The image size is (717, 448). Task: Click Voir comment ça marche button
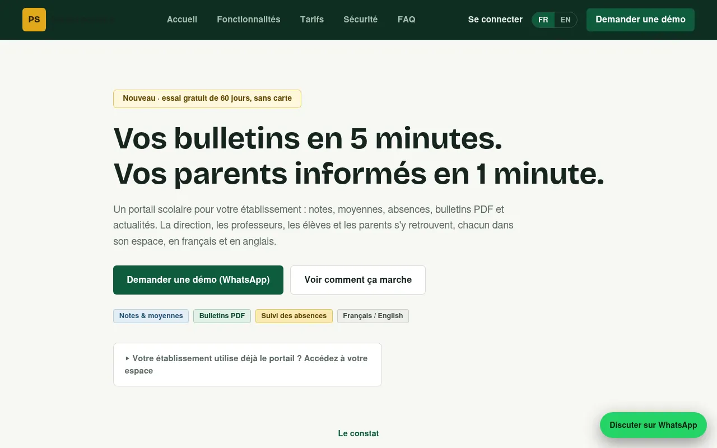coord(358,280)
